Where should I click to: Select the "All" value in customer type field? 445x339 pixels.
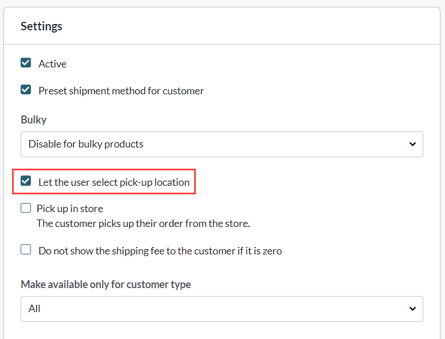click(34, 309)
